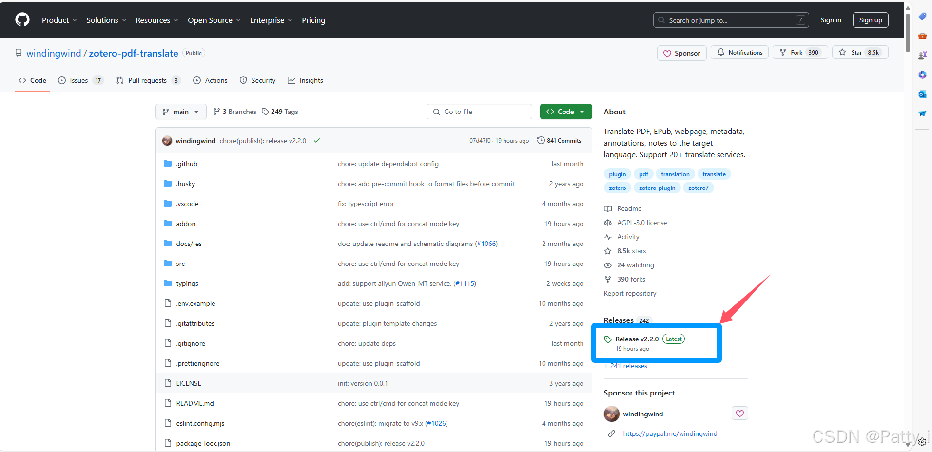Click the GitHub logo icon

[x=22, y=20]
